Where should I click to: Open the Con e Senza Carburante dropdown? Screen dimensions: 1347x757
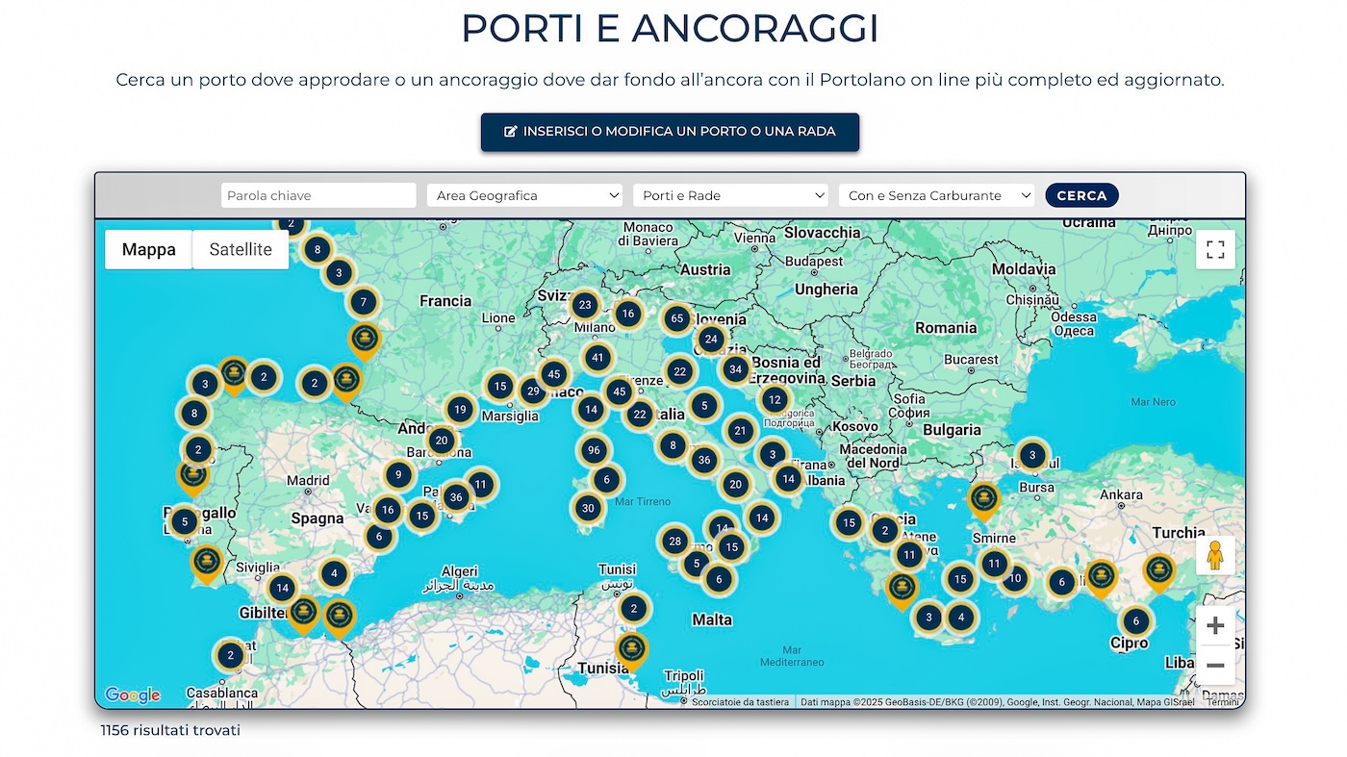[936, 194]
